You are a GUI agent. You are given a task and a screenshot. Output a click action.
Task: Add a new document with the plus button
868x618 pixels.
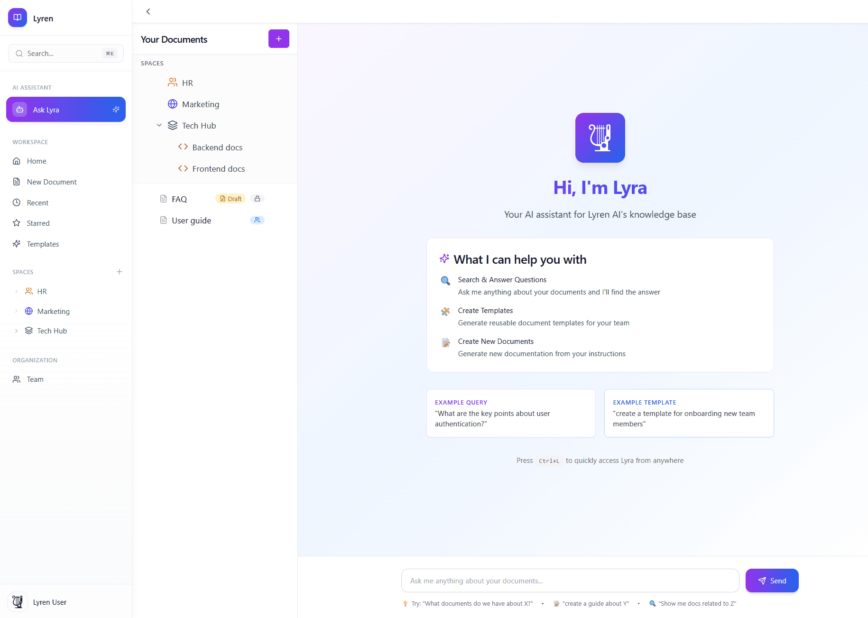click(278, 38)
